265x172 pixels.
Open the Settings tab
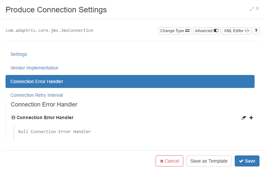[19, 54]
